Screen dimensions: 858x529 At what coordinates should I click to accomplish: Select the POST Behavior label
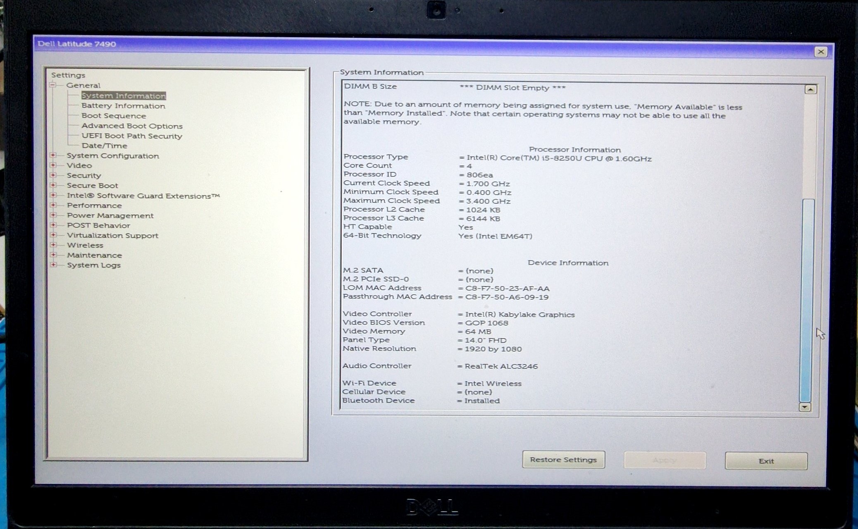pos(98,225)
